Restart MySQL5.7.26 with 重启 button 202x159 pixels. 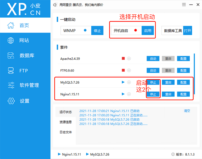168,82
